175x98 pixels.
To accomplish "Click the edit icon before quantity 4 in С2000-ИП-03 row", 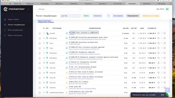I will [x=133, y=58].
